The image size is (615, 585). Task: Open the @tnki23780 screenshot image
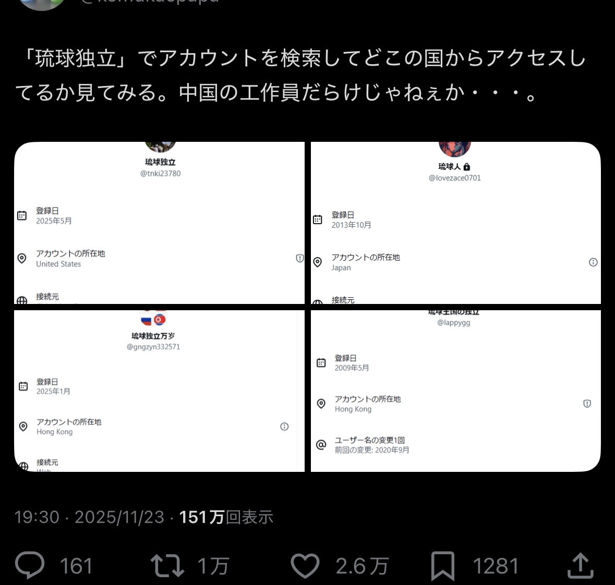tap(159, 223)
